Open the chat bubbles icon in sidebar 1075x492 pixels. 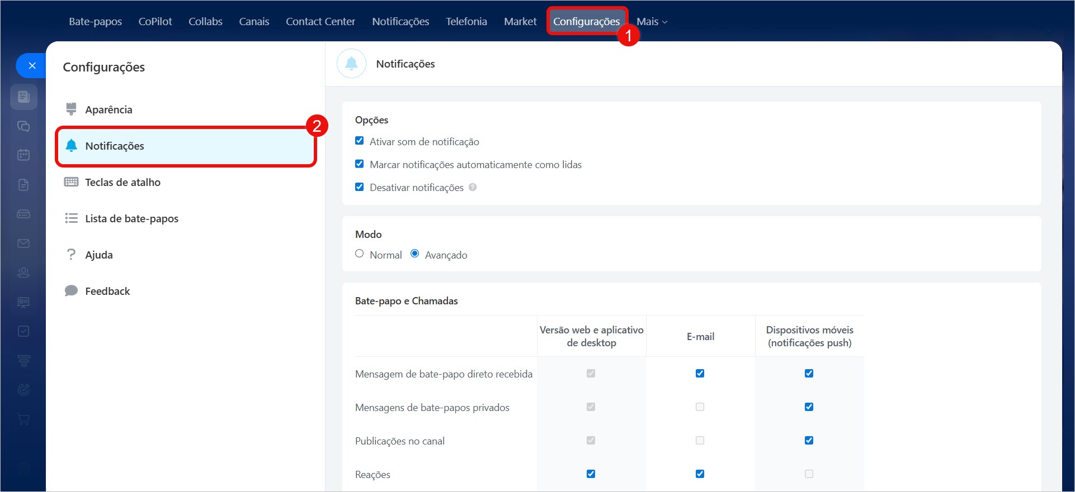click(x=23, y=126)
